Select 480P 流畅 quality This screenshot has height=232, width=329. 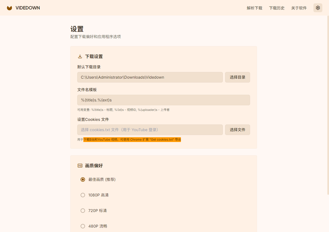point(83,226)
